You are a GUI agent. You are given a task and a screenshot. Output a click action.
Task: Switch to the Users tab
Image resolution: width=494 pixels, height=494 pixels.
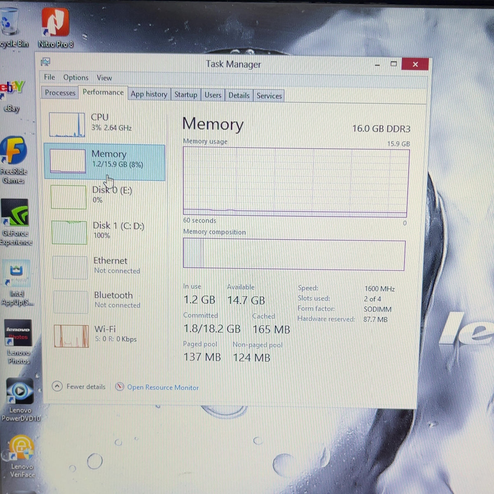click(x=213, y=95)
